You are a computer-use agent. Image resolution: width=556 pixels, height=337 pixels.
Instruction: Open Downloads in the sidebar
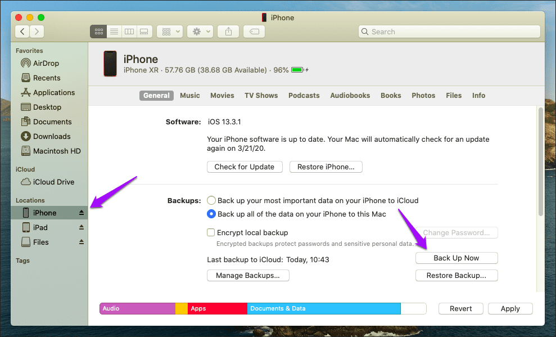point(49,136)
